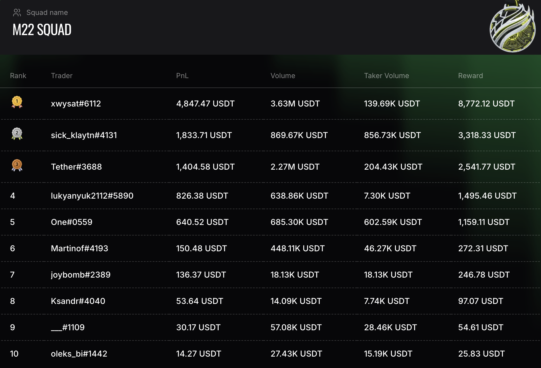Click the gold first-place medal icon
541x368 pixels.
click(x=17, y=102)
